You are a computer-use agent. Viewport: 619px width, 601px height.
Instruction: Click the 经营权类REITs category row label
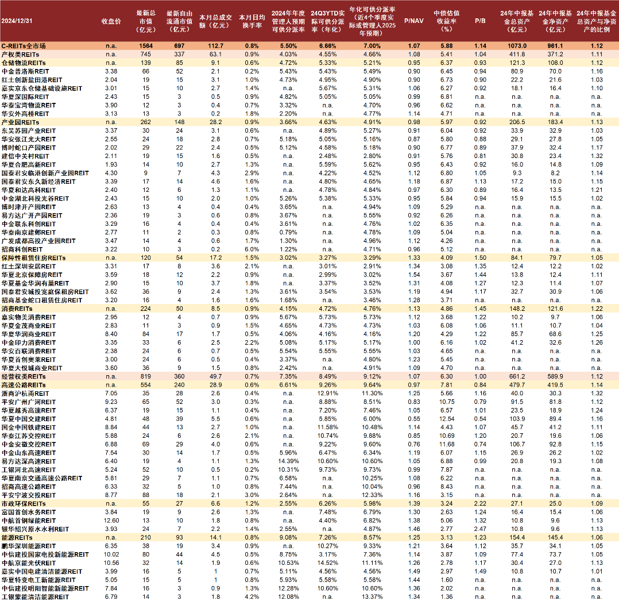click(24, 377)
